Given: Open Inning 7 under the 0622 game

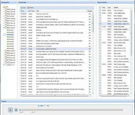Looking at the screenshot, I should [x=10, y=44].
